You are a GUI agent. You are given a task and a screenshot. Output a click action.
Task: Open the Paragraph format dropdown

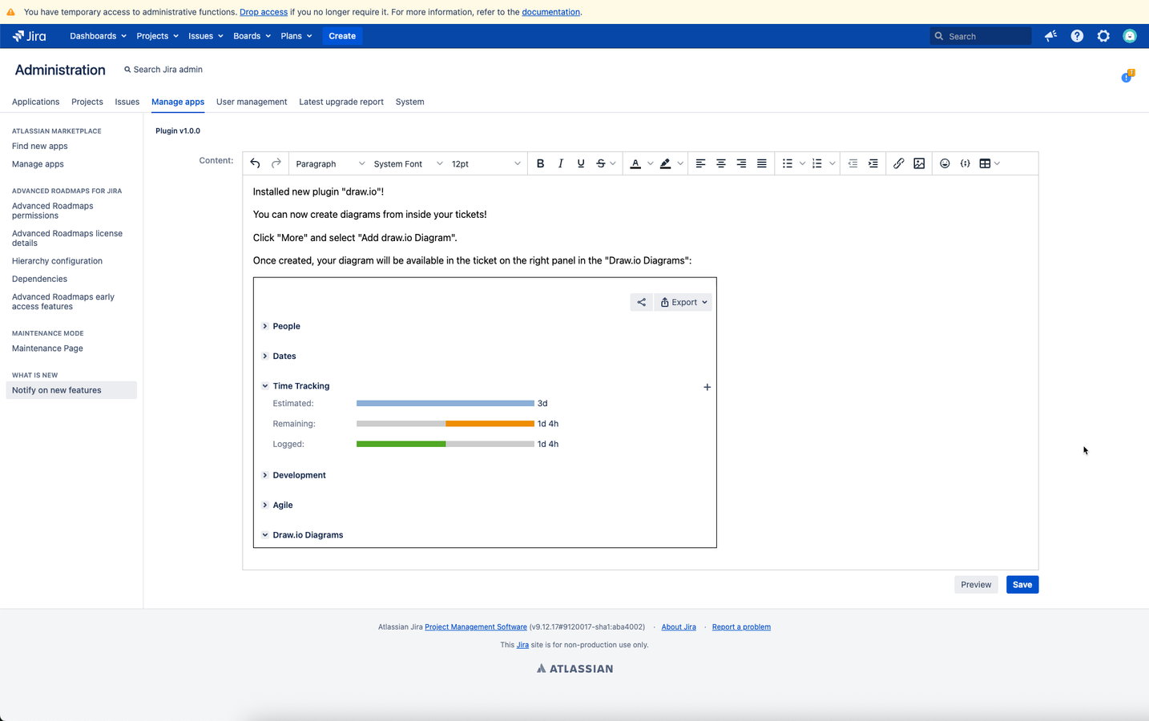click(x=329, y=163)
